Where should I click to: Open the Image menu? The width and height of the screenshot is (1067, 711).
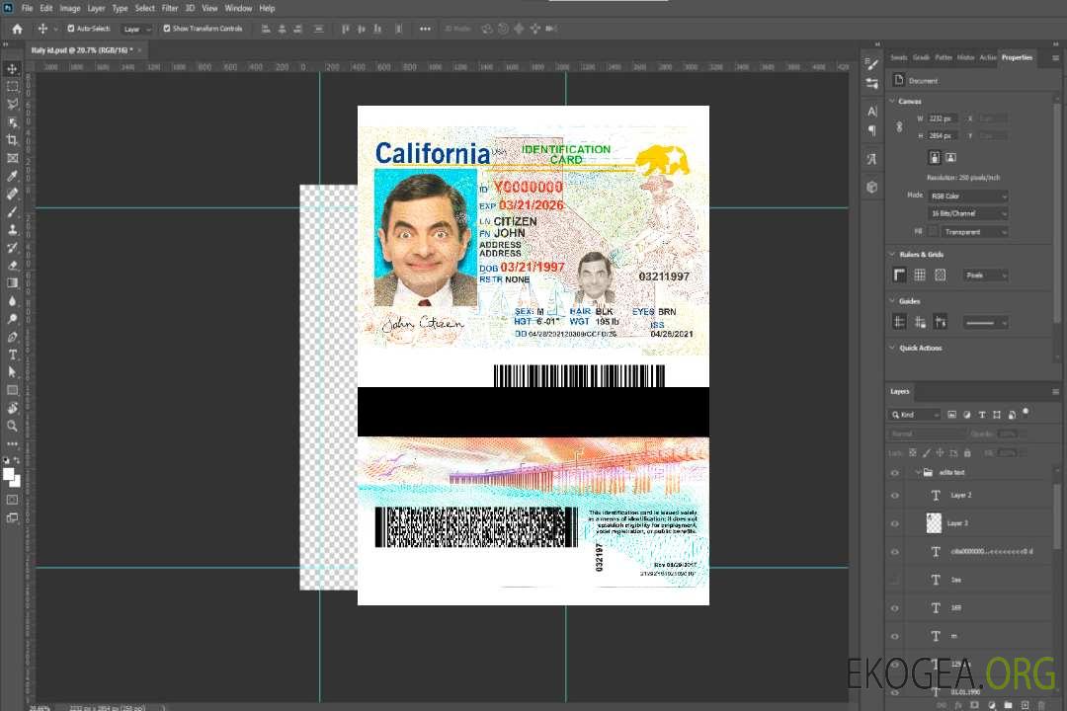(x=70, y=8)
